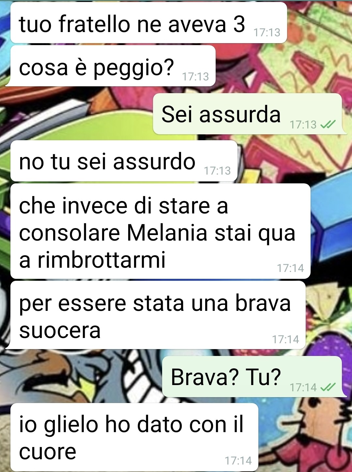Select the message "cosa è peggio?"
Image resolution: width=352 pixels, height=472 pixels.
point(113,66)
